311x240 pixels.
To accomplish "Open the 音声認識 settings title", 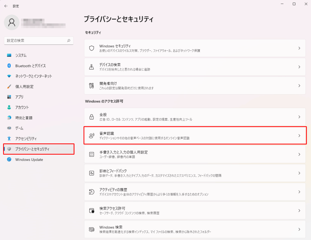I will coord(107,133).
